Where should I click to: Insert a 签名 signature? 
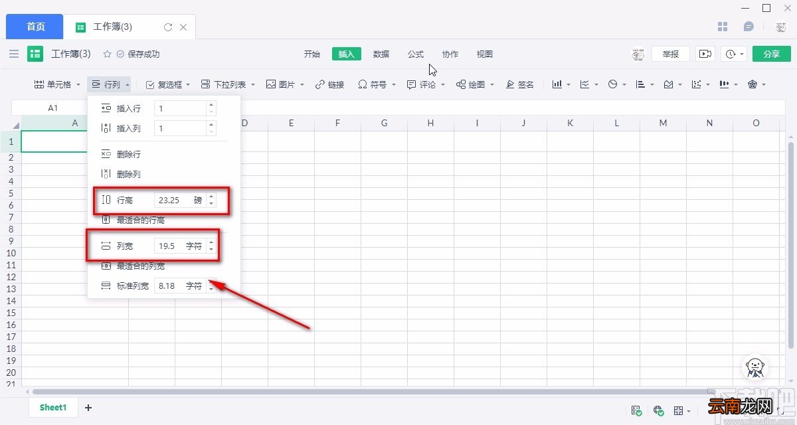(x=520, y=84)
